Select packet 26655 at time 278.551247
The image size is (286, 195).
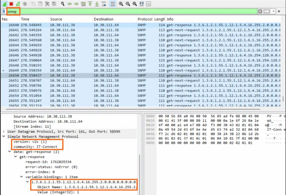pos(140,101)
